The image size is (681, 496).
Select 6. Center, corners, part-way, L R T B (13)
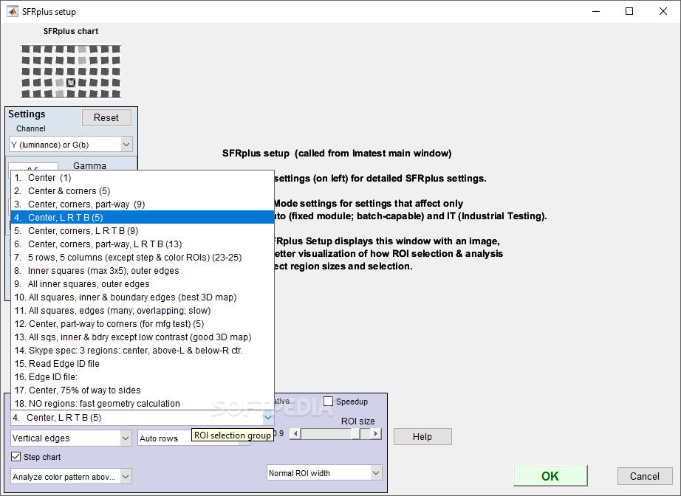click(143, 244)
